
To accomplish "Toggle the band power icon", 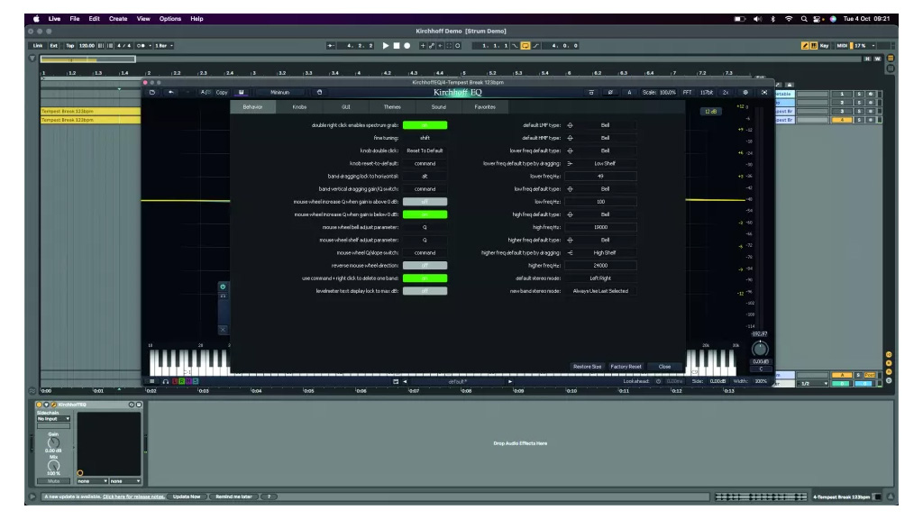I will pyautogui.click(x=223, y=287).
